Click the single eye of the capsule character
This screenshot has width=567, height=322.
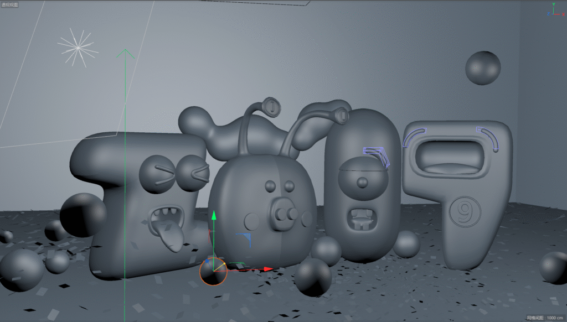click(362, 182)
